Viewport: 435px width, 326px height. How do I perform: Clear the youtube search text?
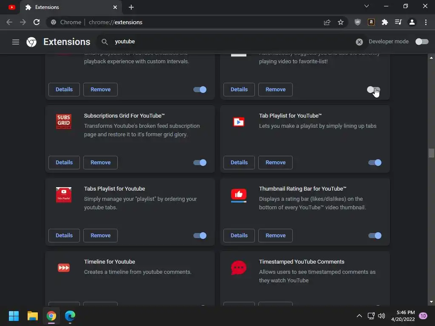(x=359, y=42)
